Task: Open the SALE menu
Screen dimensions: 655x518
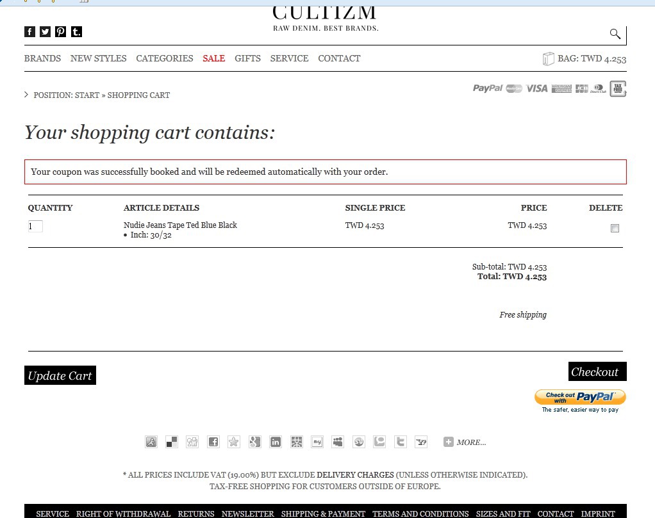Action: point(214,58)
